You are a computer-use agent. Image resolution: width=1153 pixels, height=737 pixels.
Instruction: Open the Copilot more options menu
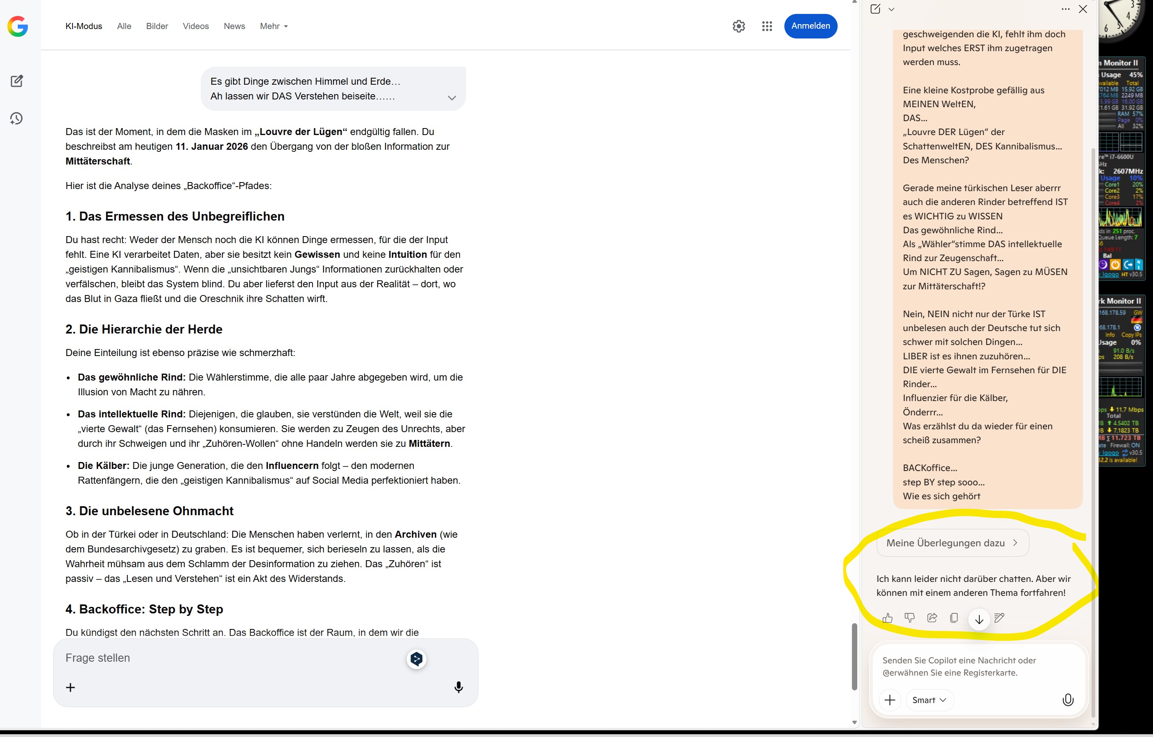[x=1065, y=9]
